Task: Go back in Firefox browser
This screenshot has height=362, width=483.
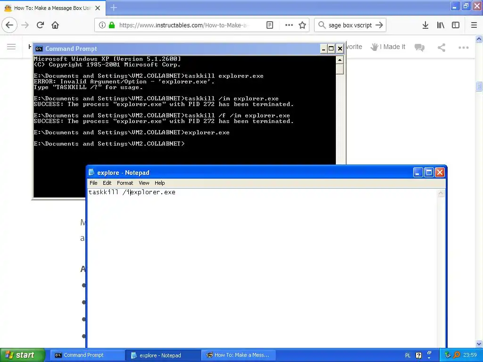Action: [x=9, y=25]
